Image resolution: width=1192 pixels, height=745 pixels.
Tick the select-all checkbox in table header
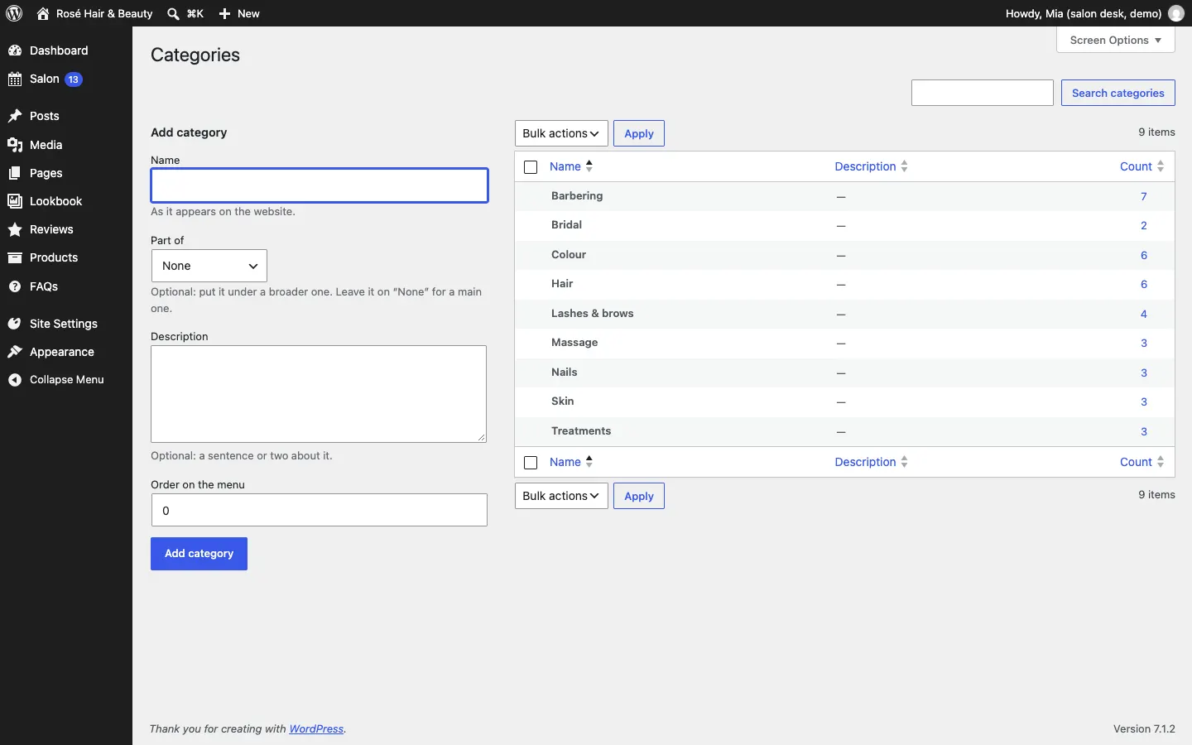531,167
